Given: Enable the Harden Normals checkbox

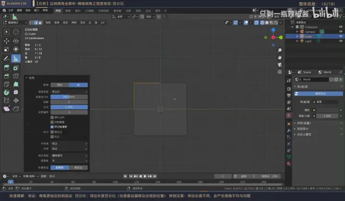Looking at the screenshot, I should pos(52,117).
